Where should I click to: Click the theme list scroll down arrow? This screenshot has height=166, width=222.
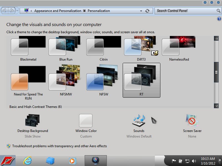(216, 106)
